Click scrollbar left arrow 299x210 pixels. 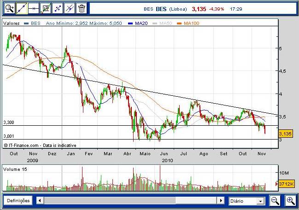tap(40, 201)
